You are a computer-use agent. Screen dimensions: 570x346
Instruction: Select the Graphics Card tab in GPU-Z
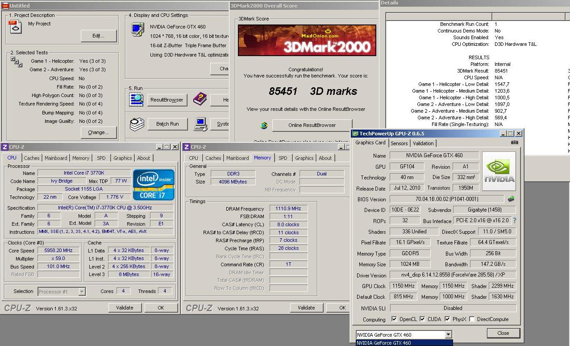pyautogui.click(x=370, y=143)
